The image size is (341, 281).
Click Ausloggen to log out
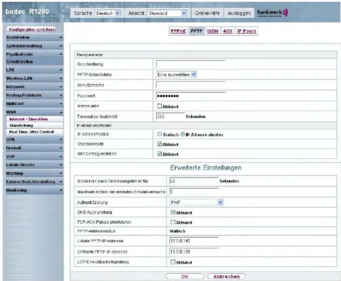click(239, 13)
